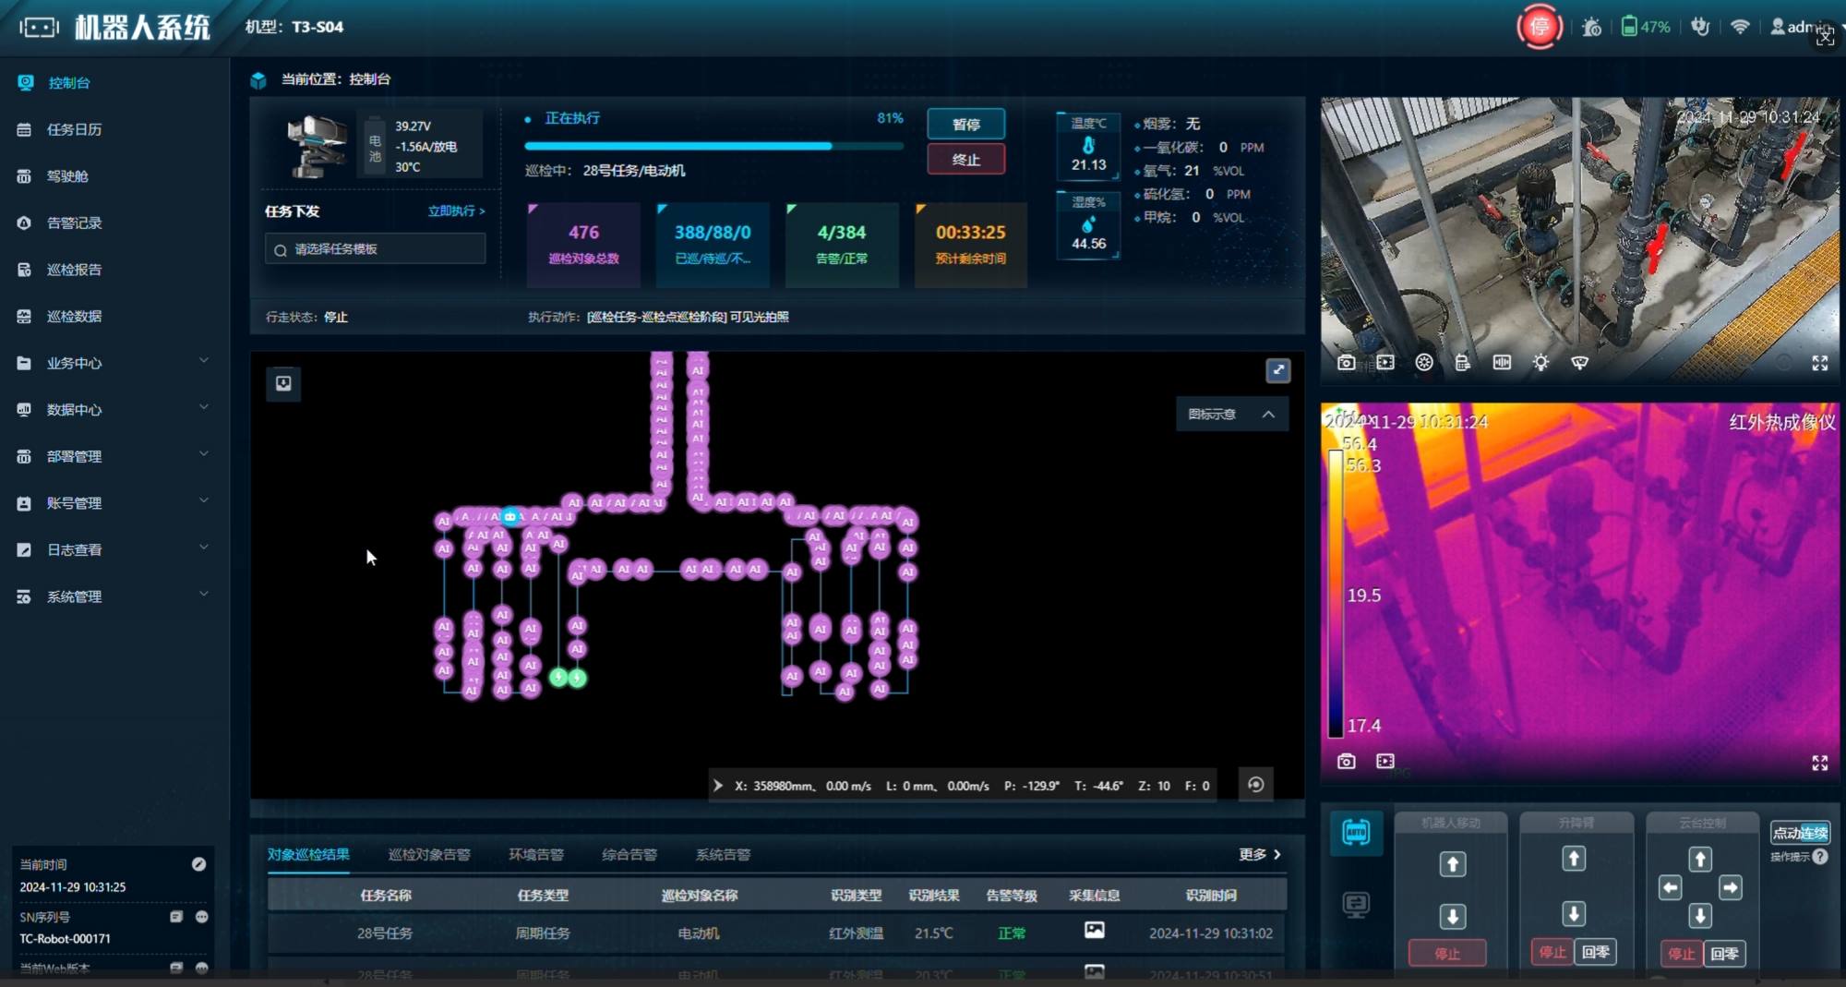Move gimbal left with the arrow button

coord(1670,888)
